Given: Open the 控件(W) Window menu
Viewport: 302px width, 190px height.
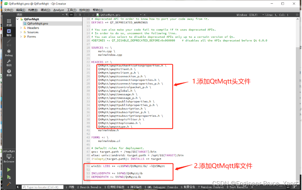Looking at the screenshot, I should click(84, 10).
